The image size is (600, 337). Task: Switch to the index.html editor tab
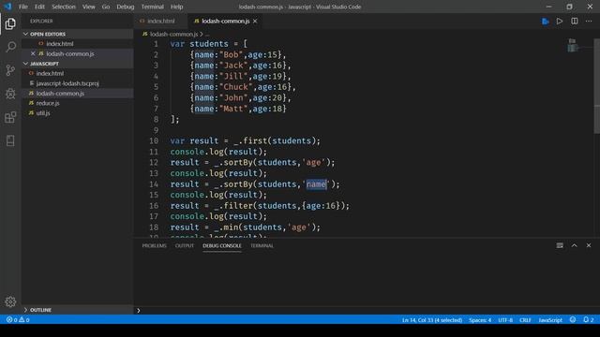(x=160, y=21)
